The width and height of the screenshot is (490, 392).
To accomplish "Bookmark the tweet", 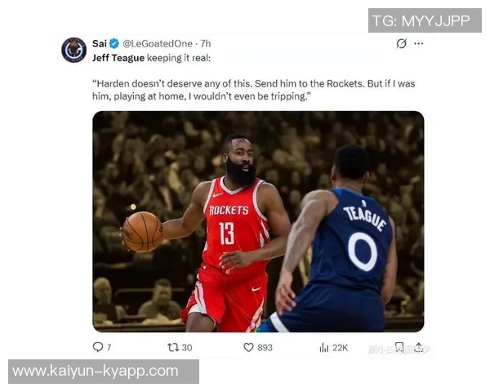I will 399,347.
